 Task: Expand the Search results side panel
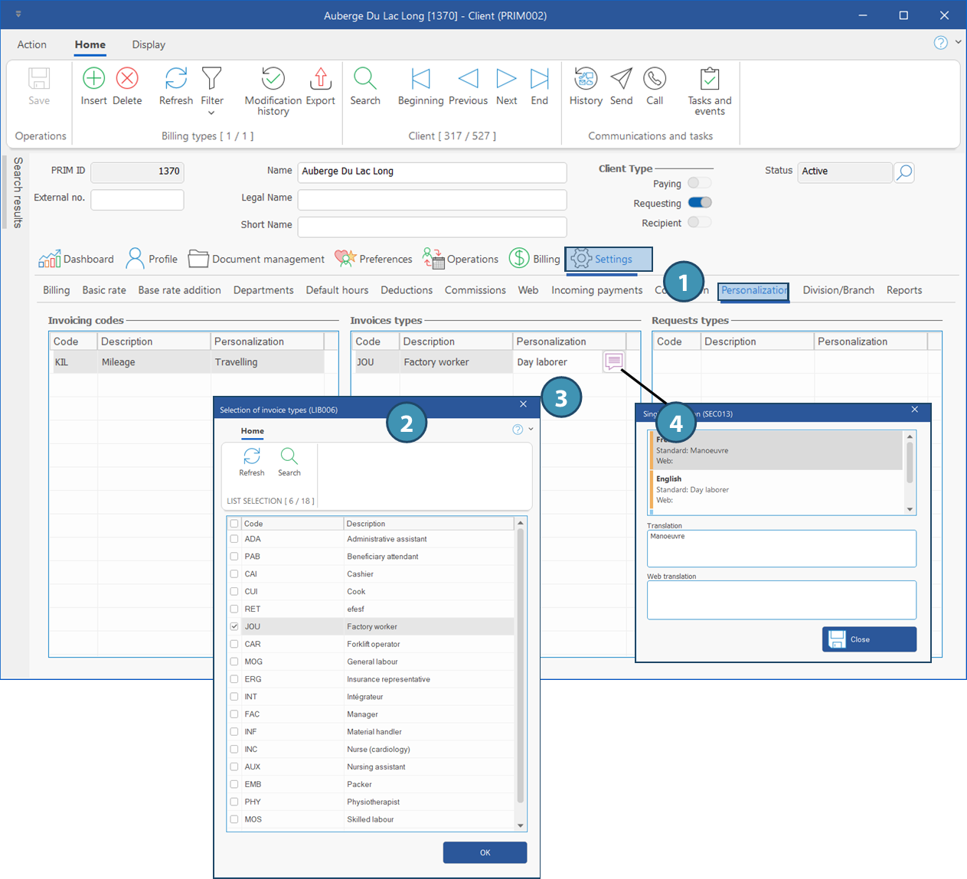(17, 192)
